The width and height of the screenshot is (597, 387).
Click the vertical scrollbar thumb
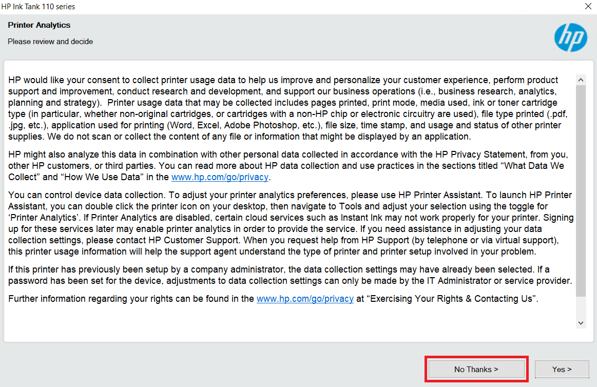pyautogui.click(x=581, y=190)
